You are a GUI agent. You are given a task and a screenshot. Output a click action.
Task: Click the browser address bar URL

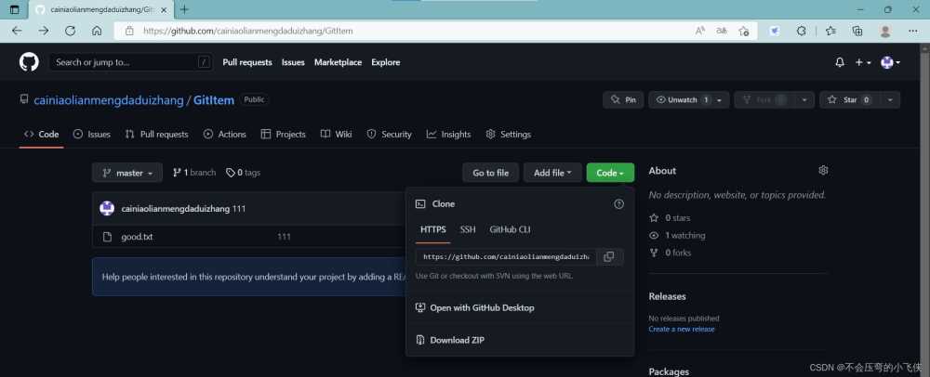coord(248,31)
